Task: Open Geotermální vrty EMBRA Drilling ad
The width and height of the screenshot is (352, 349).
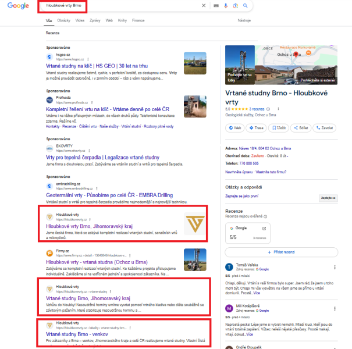Action: coord(109,195)
